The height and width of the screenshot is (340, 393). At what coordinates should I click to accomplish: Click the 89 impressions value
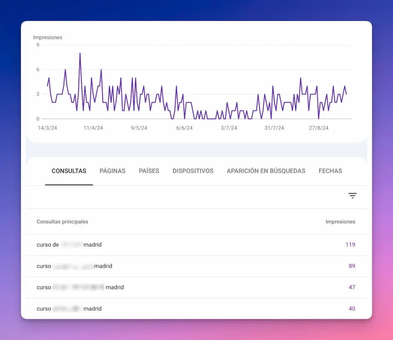352,266
